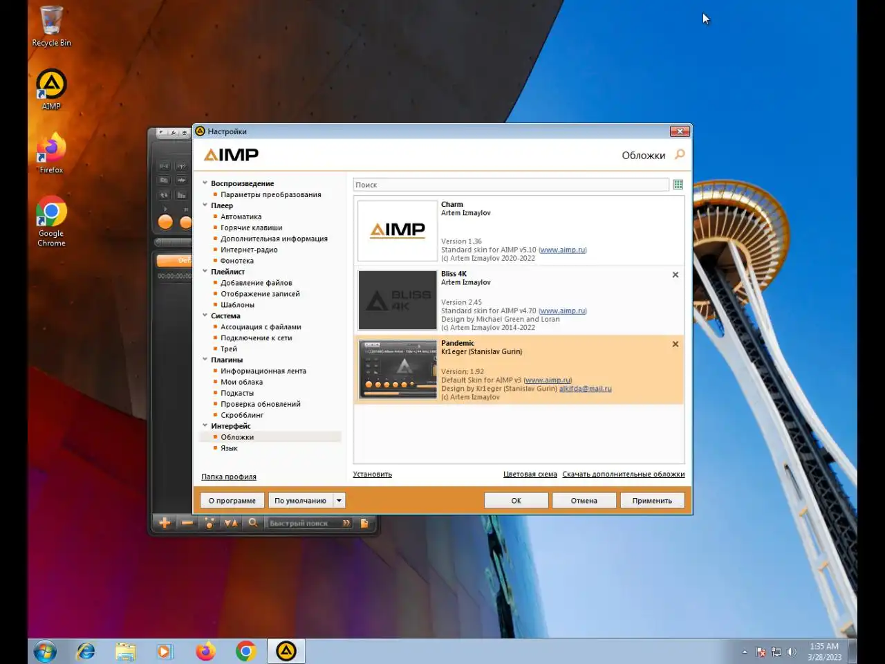Open Скачать дополнительные обложки link
The height and width of the screenshot is (664, 885).
624,474
